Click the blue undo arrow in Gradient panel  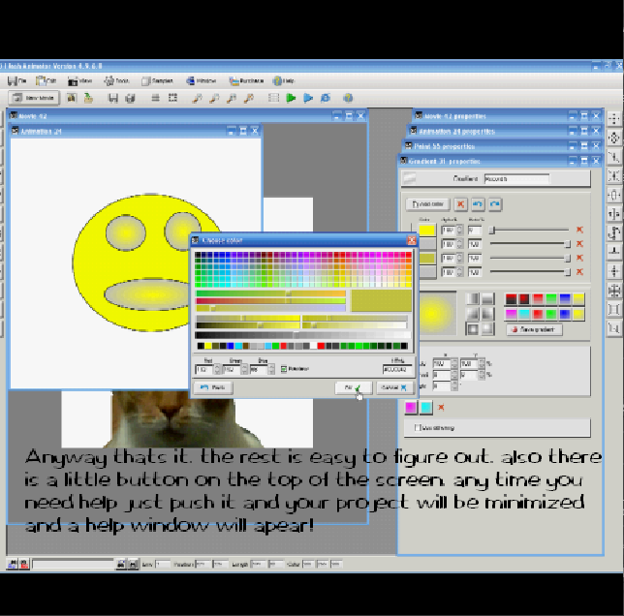(478, 204)
